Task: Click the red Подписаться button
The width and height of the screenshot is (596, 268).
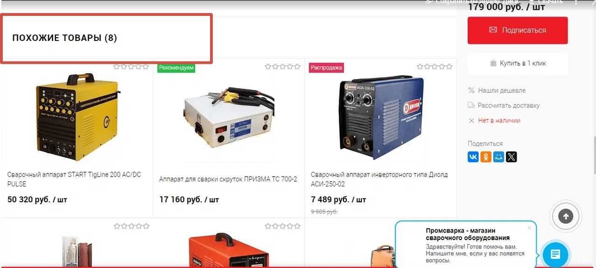Action: click(x=518, y=30)
